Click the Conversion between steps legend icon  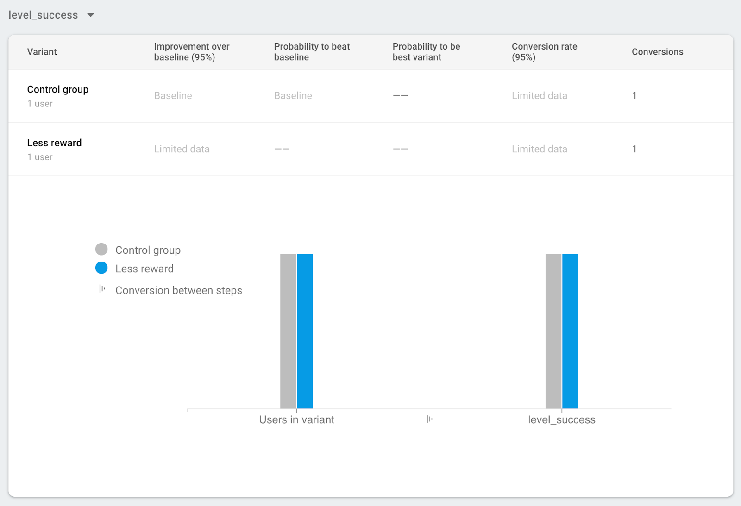click(102, 289)
